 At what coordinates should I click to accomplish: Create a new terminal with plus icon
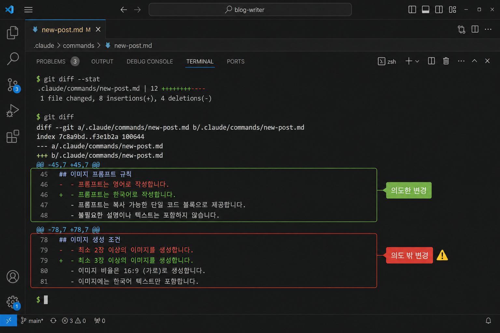pyautogui.click(x=409, y=61)
